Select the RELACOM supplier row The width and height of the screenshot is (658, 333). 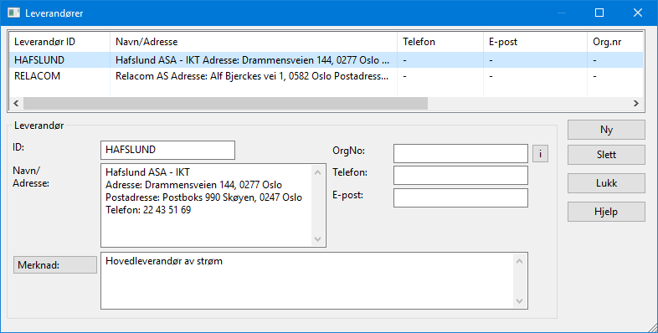326,76
